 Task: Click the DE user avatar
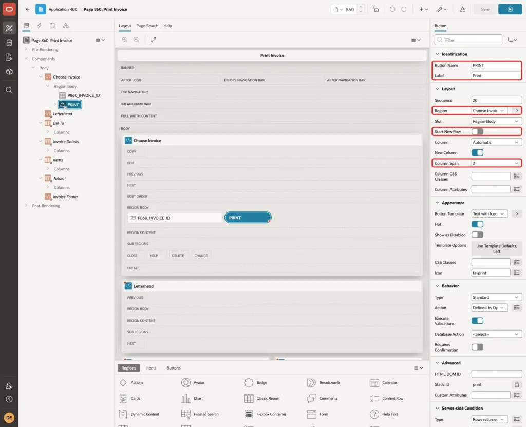(x=9, y=418)
